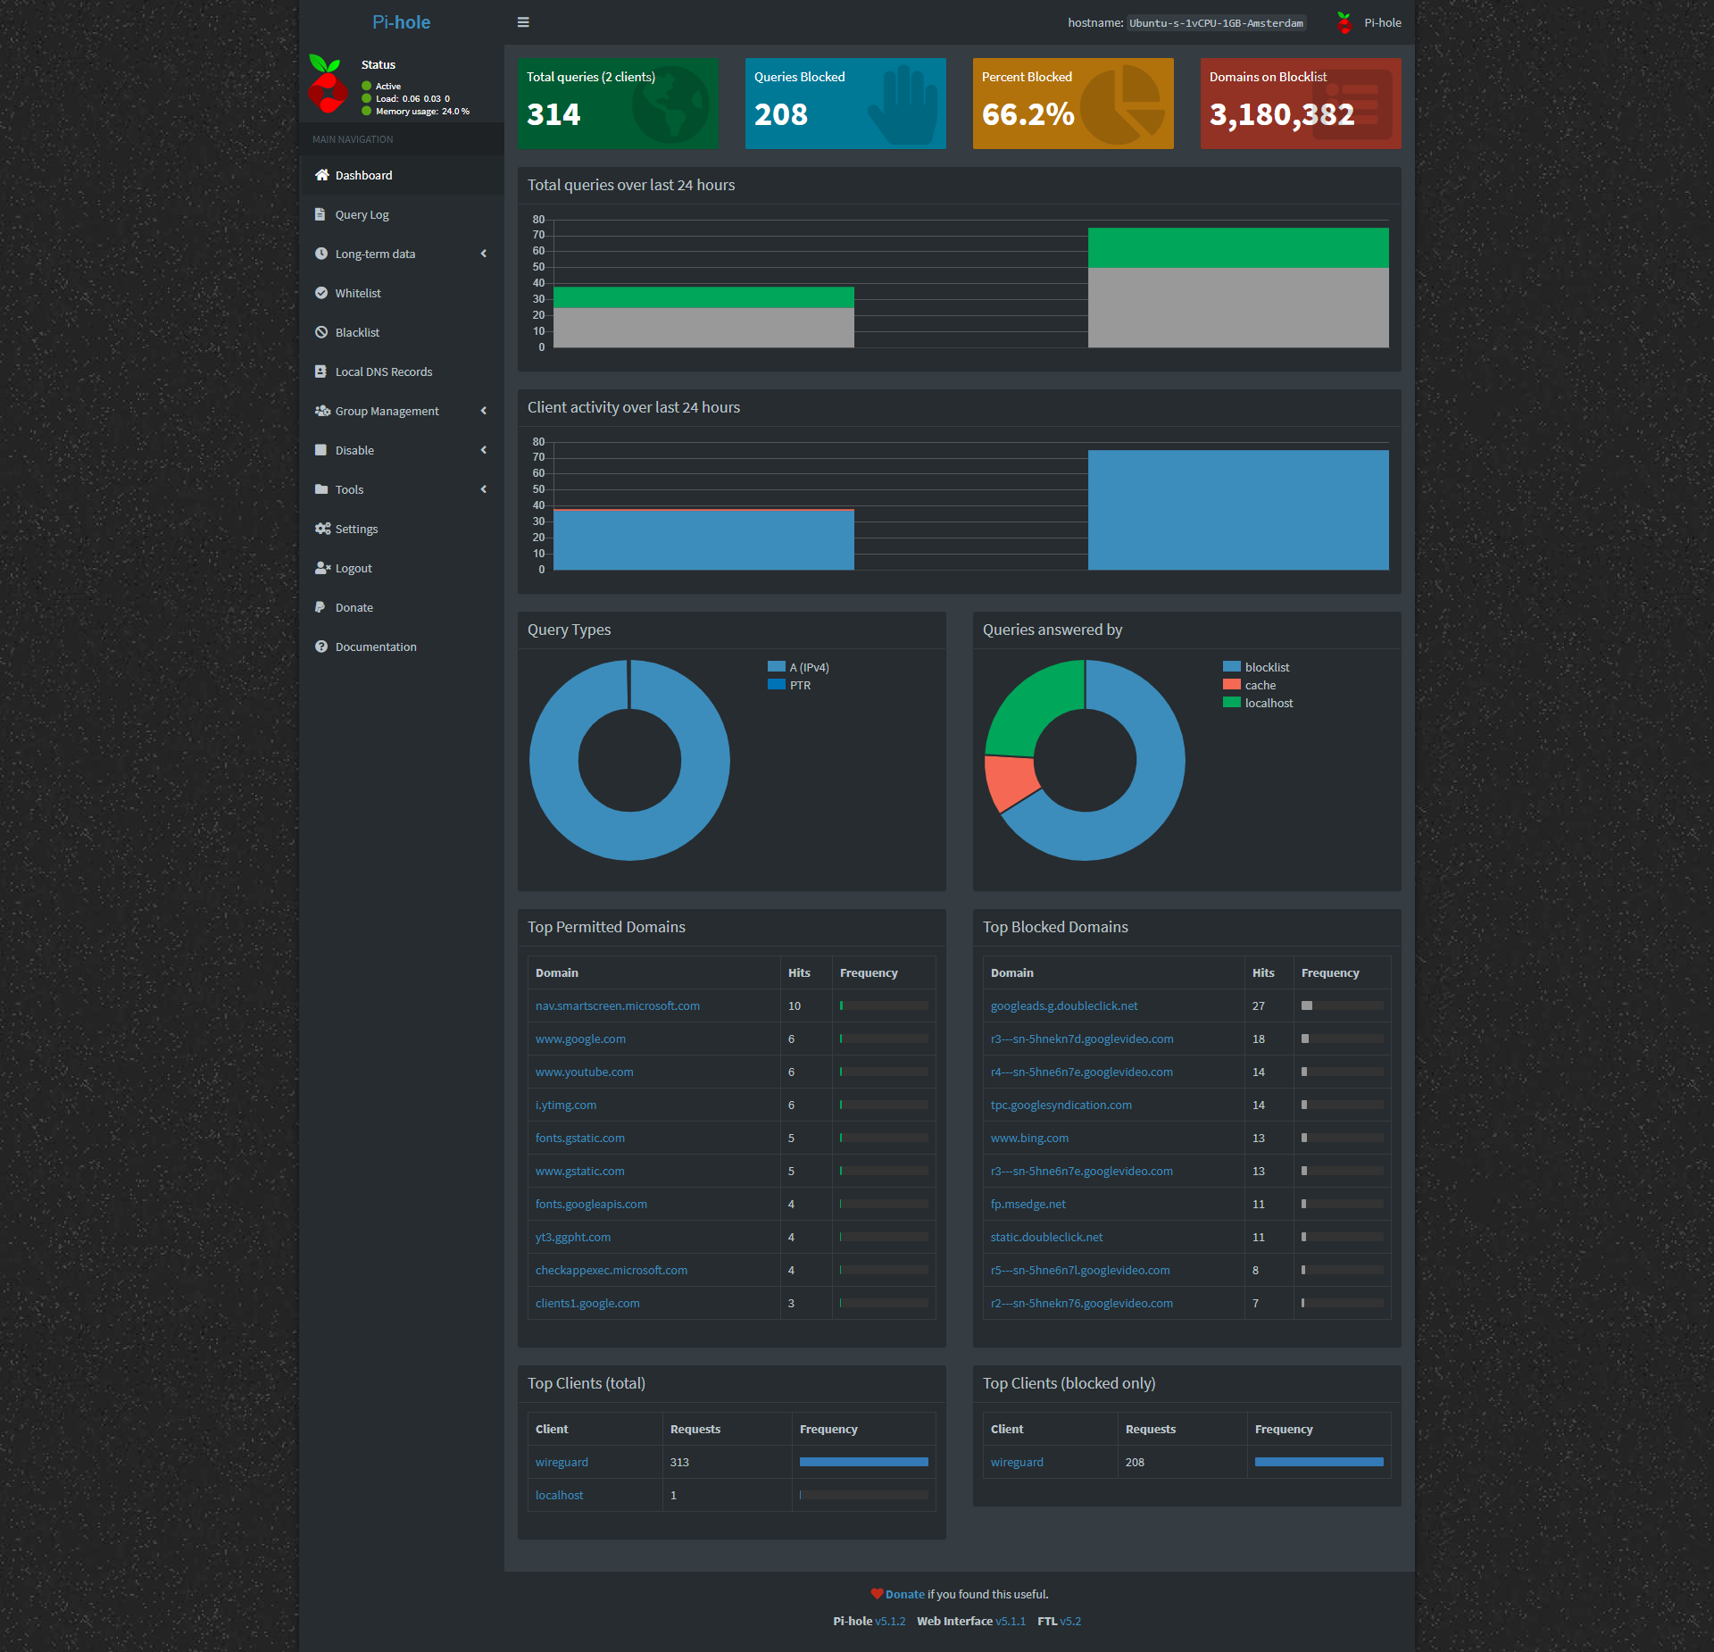1714x1652 pixels.
Task: Open the Dashboard menu item
Action: click(402, 175)
